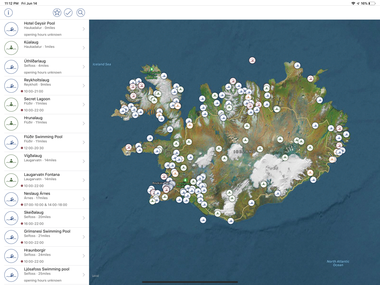Image resolution: width=380 pixels, height=285 pixels.
Task: Open the info button in toolbar
Action: tap(8, 13)
